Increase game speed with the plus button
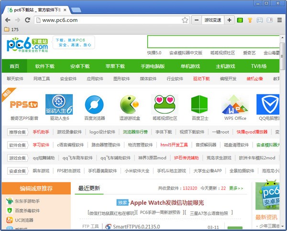The height and width of the screenshot is (231, 287). pos(229,20)
